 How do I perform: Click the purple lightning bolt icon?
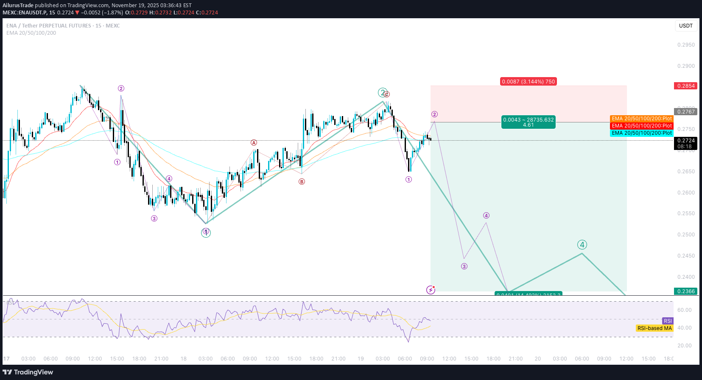[431, 290]
